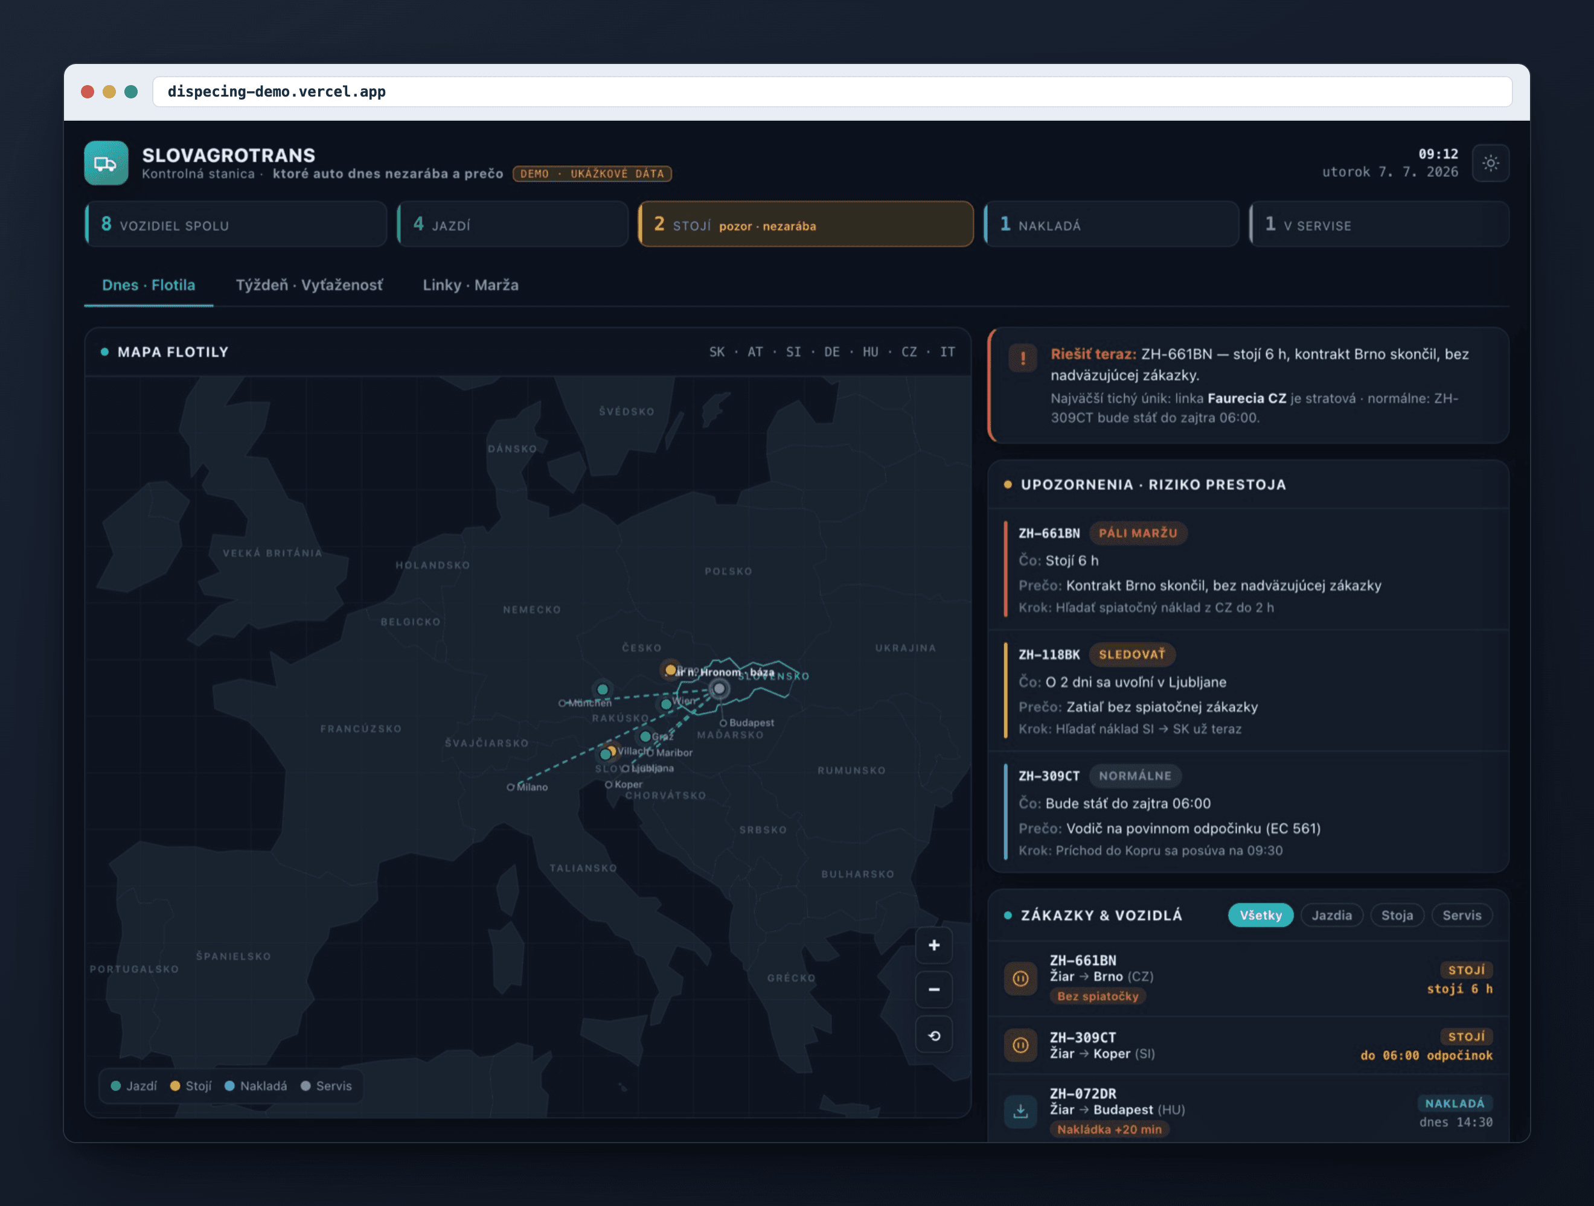Screen dimensions: 1594x1206
Task: Click the yellow standing vehicle marker near Česko
Action: click(670, 670)
